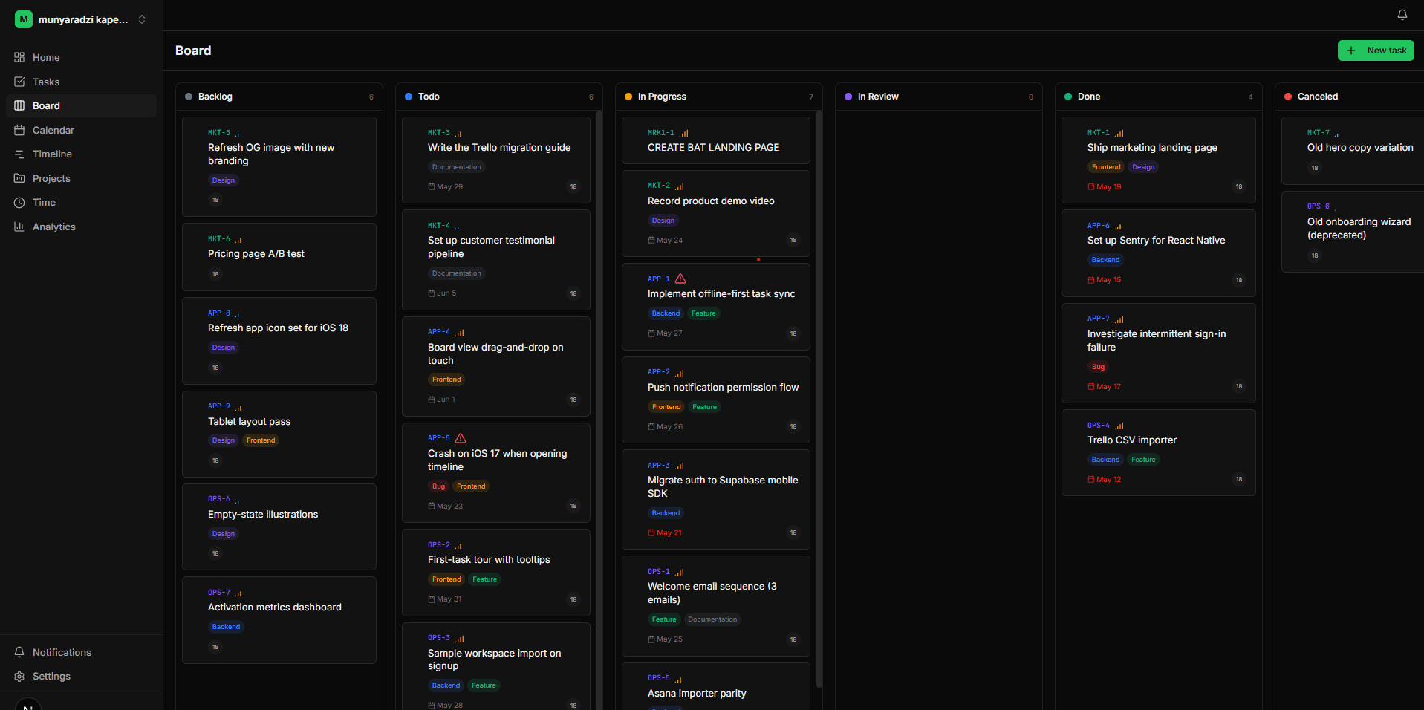Create a New task
This screenshot has width=1424, height=710.
[1376, 51]
